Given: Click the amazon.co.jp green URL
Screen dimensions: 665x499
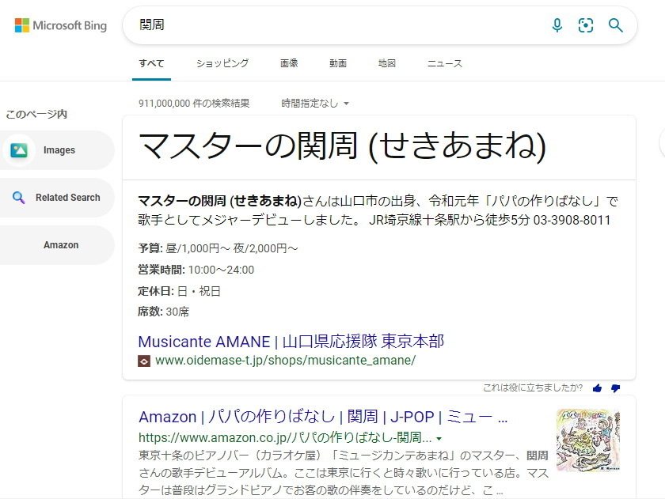Looking at the screenshot, I should point(285,437).
